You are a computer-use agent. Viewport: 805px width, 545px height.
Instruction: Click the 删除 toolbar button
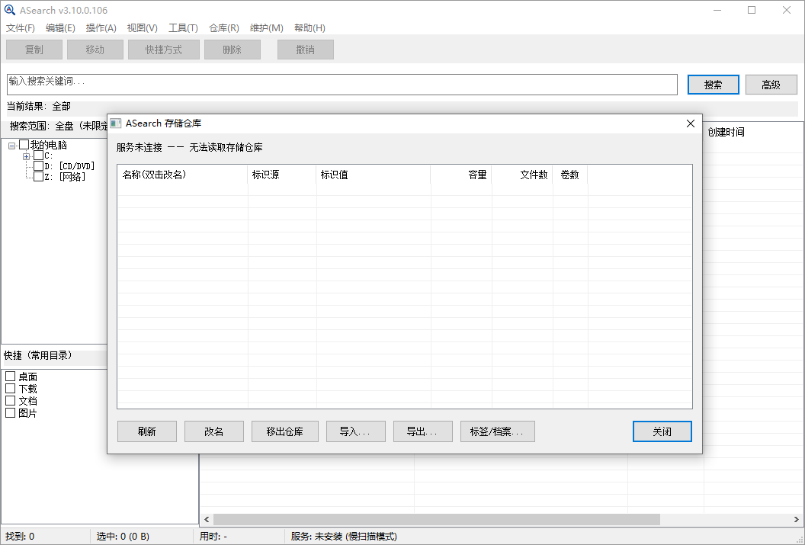233,50
